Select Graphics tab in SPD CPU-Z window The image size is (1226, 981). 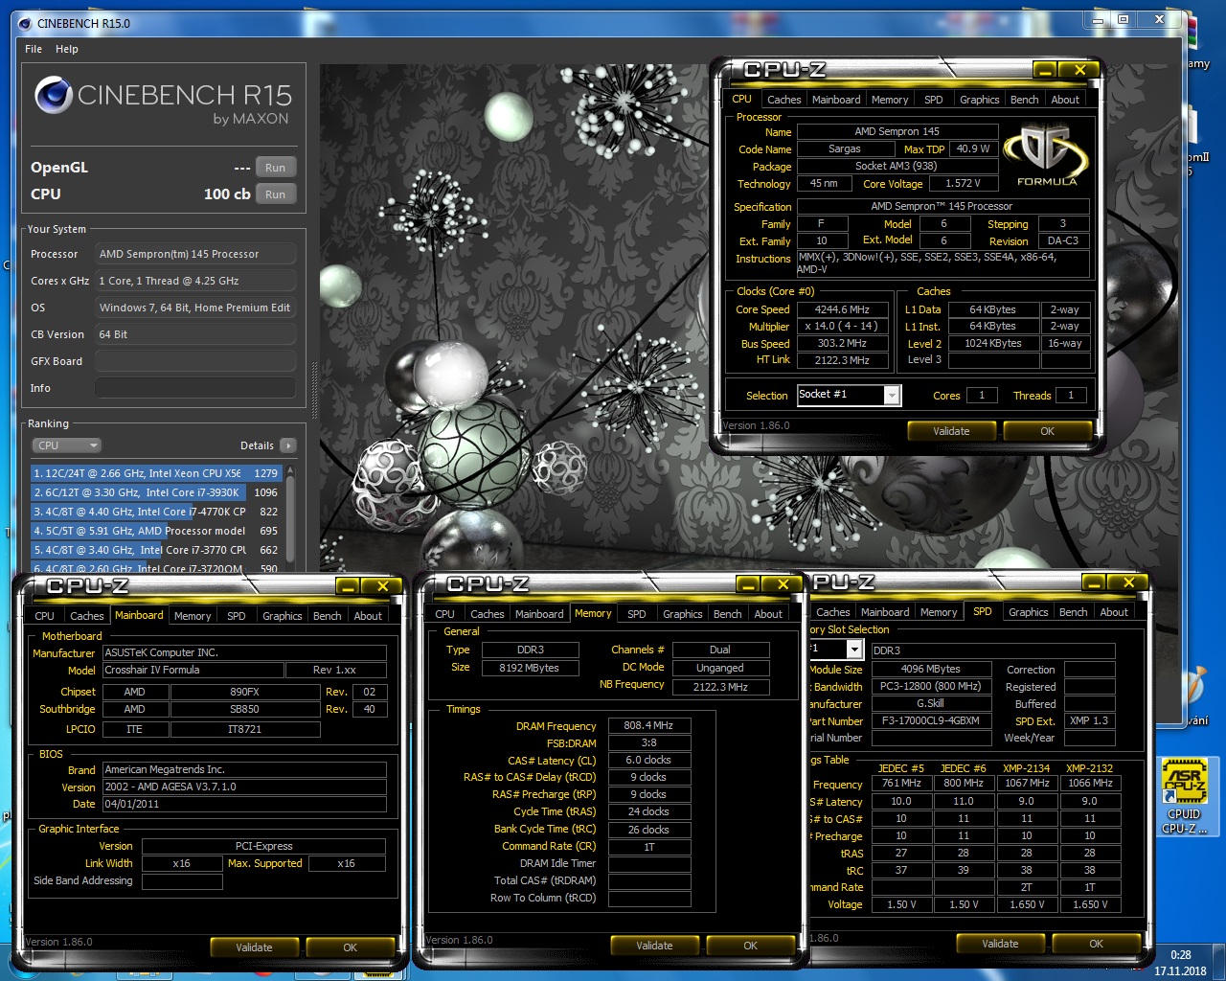pos(1029,612)
